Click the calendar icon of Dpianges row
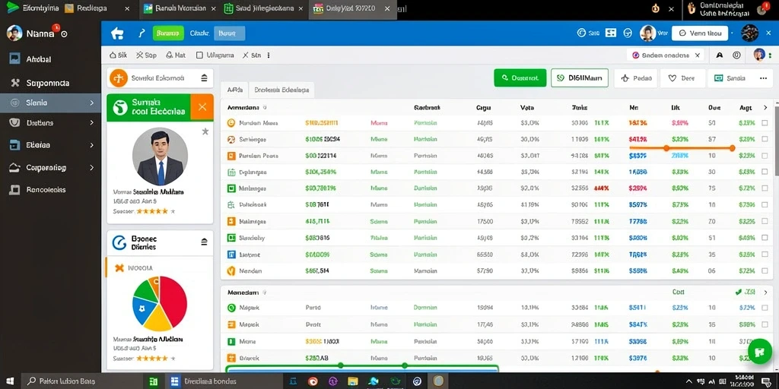779x389 pixels. (x=231, y=172)
